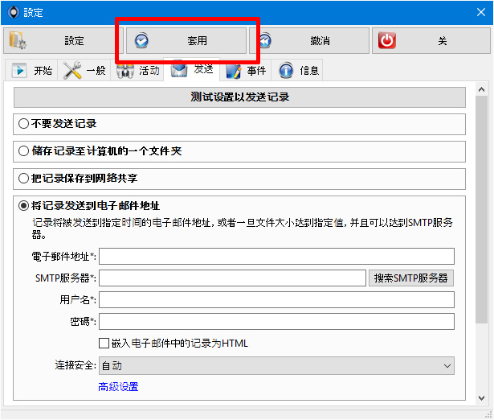The height and width of the screenshot is (420, 494).
Task: Click the rewind icon on 撤消 button
Action: pos(265,41)
